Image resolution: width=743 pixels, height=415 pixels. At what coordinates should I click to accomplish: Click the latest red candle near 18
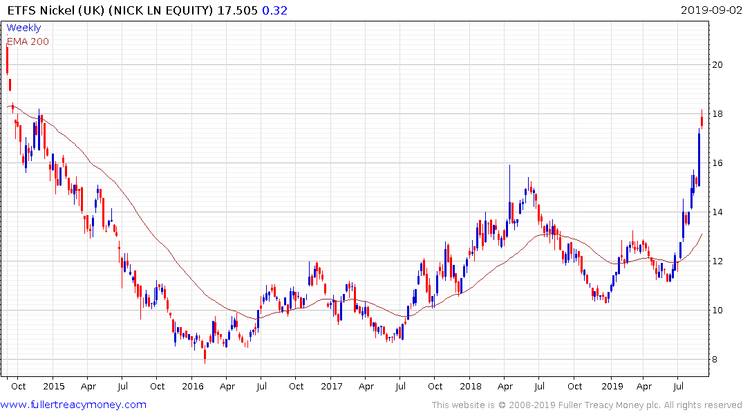[x=702, y=120]
